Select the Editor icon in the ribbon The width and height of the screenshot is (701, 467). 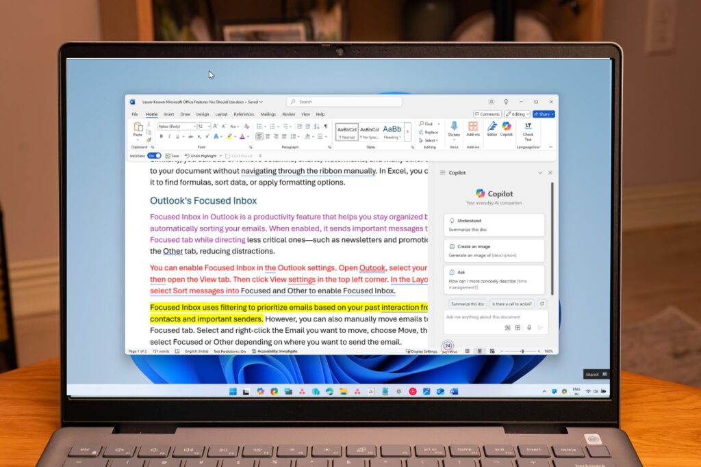492,126
